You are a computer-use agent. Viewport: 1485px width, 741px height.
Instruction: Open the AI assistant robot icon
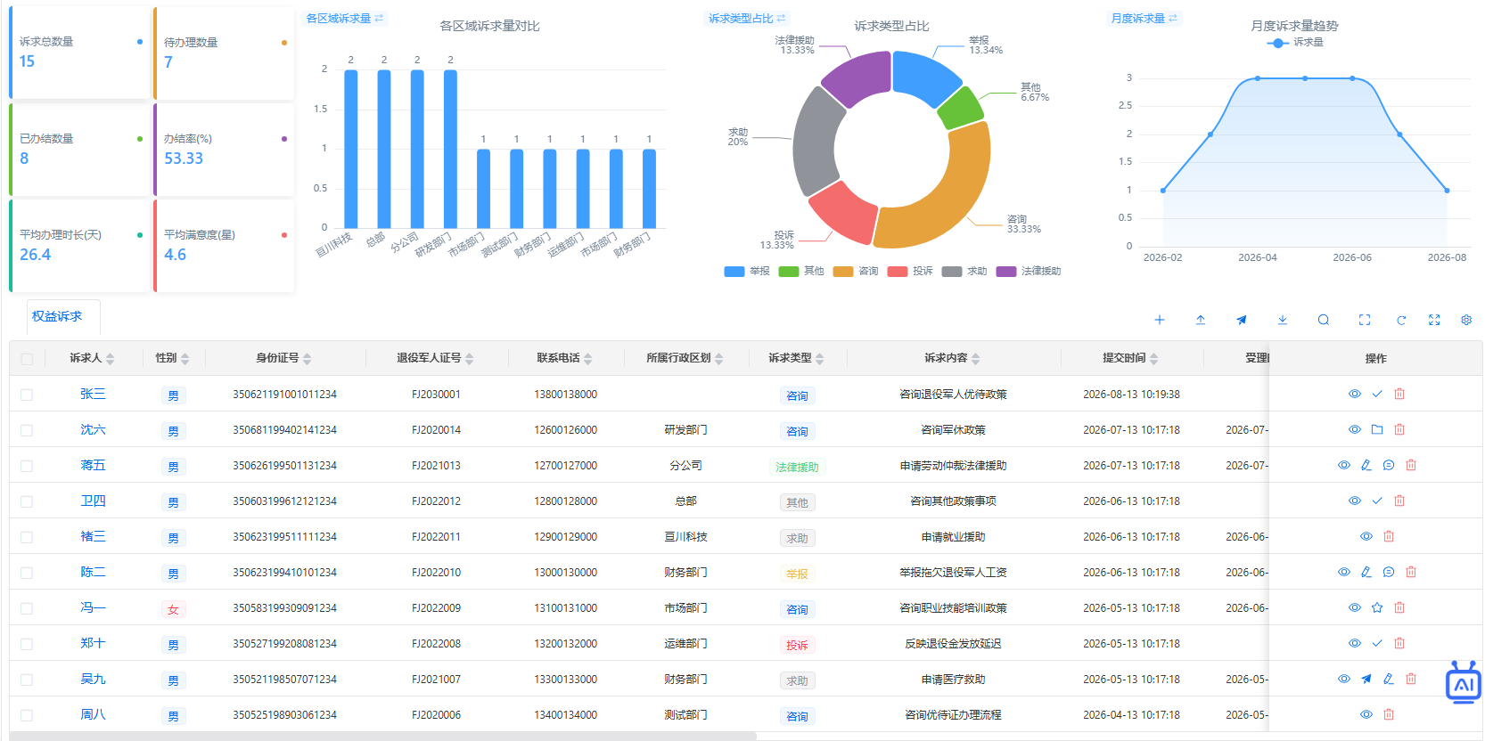click(x=1463, y=683)
